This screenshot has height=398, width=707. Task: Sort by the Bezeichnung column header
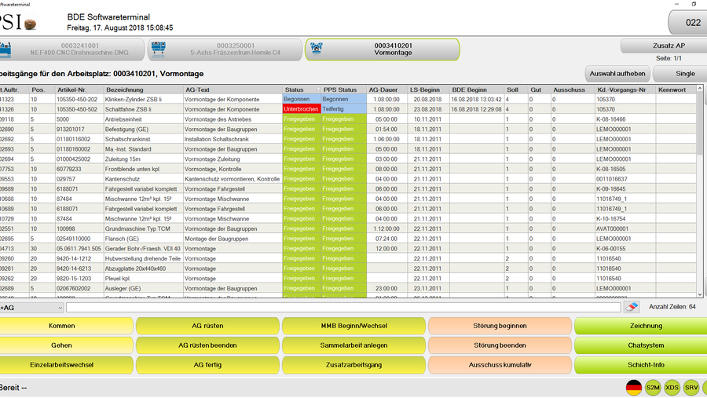pos(142,89)
